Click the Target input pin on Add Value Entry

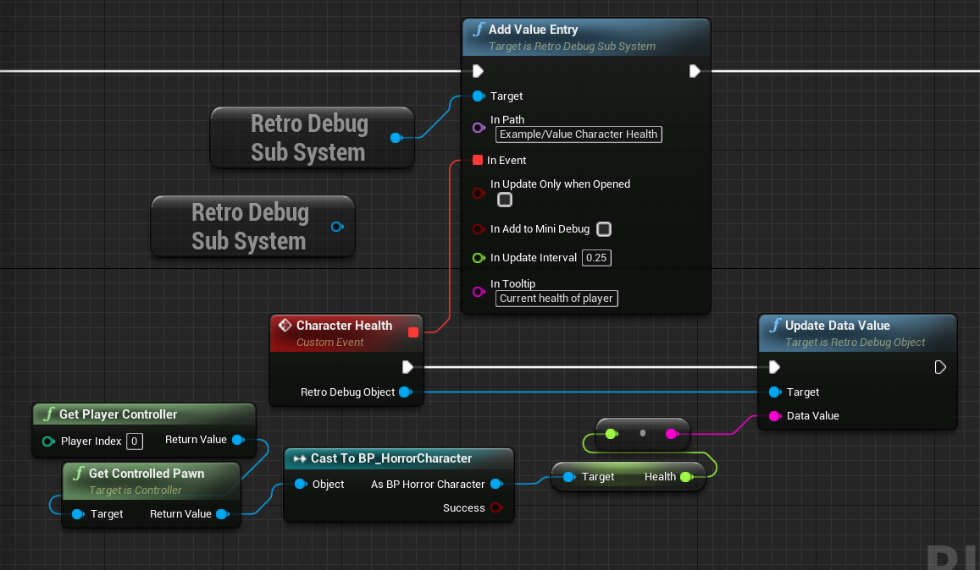[x=477, y=96]
